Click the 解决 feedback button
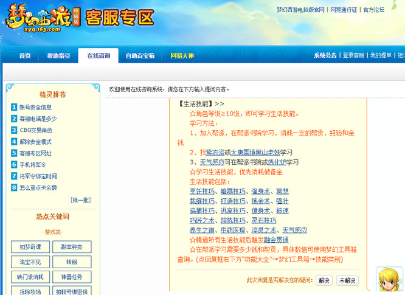This screenshot has width=405, height=295. (324, 280)
